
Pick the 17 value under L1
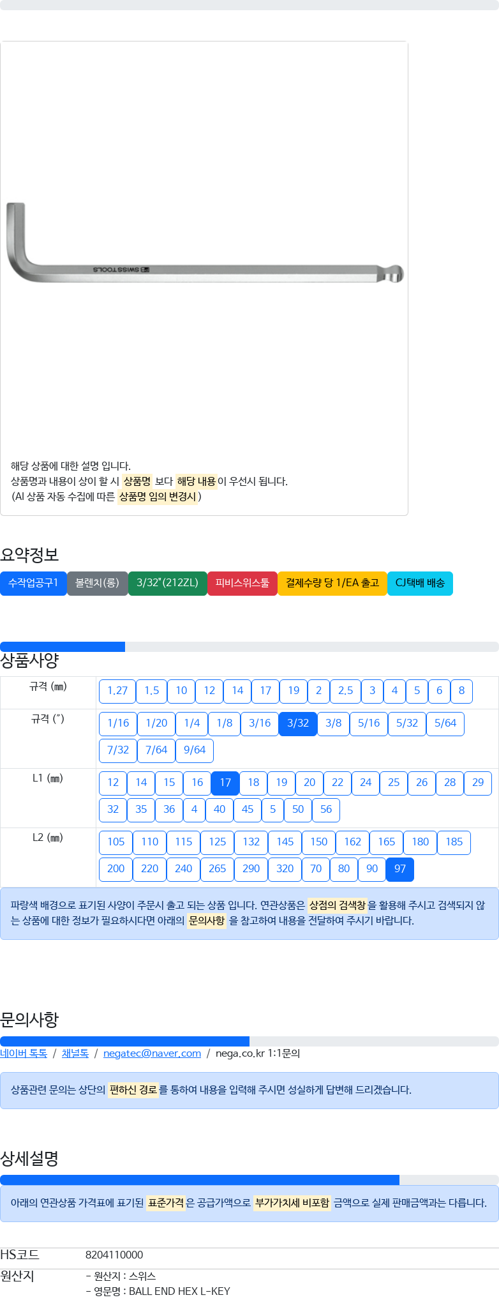pyautogui.click(x=225, y=783)
